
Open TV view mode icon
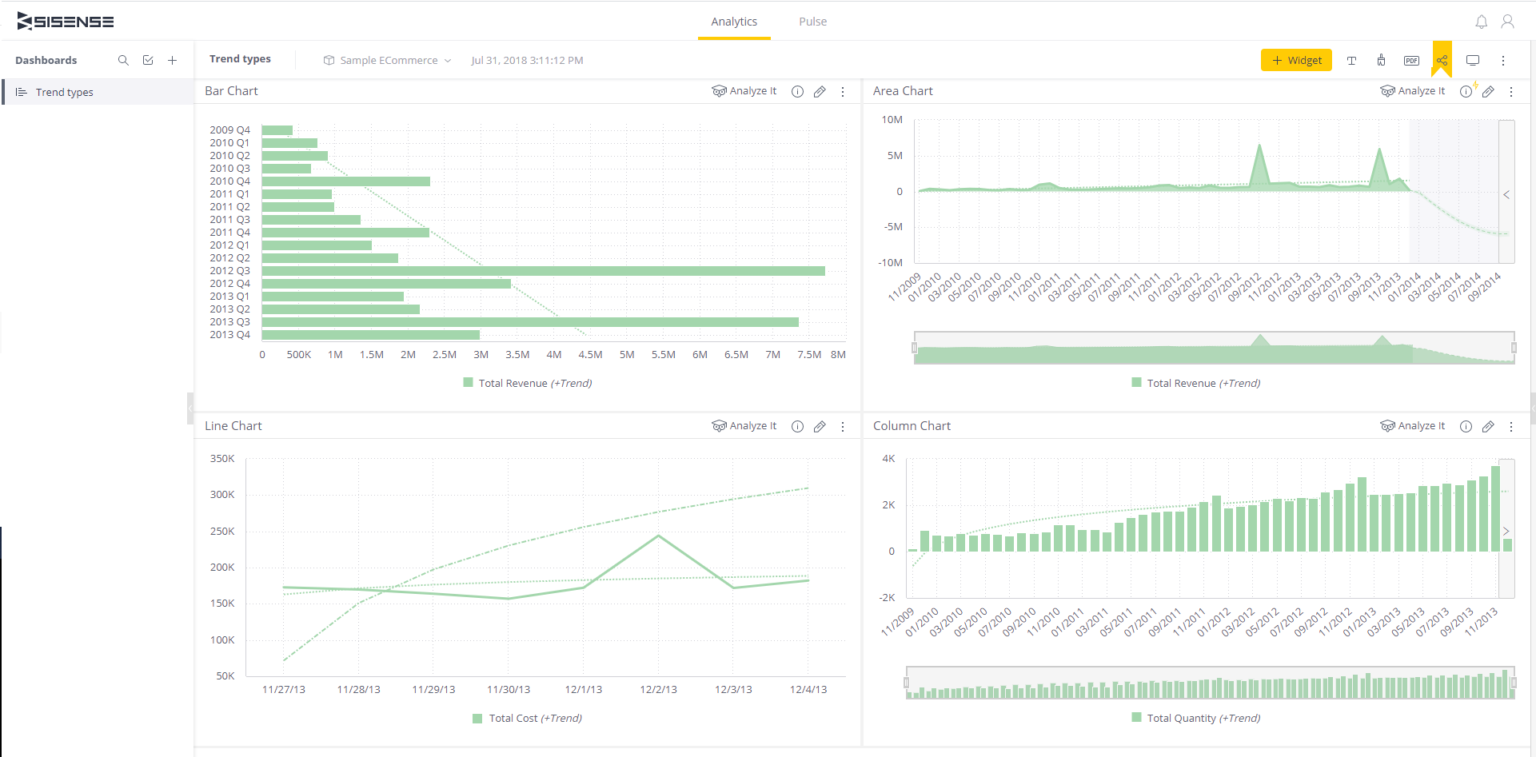1473,60
